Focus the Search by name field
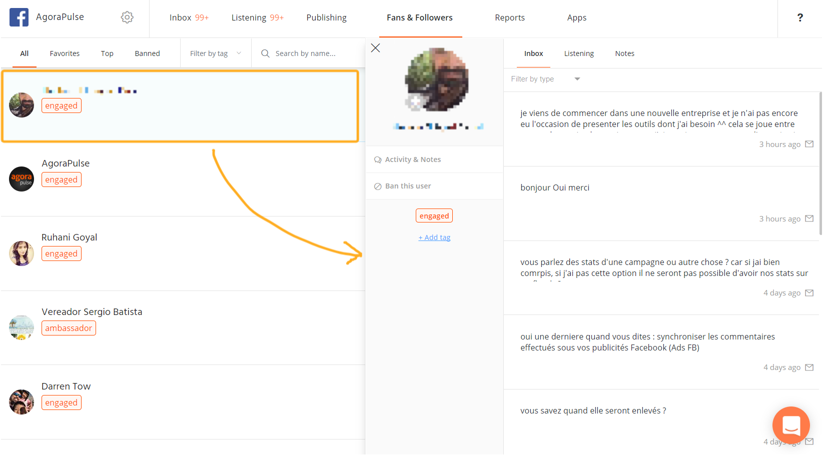This screenshot has width=826, height=456. coord(305,53)
